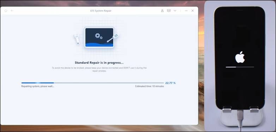This screenshot has width=276, height=132.
Task: Minimize the iOS System Repair window
Action: point(186,11)
